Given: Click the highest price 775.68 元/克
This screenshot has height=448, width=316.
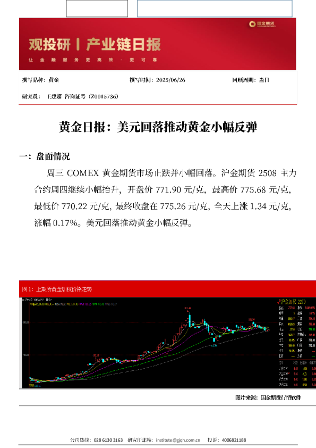Looking at the screenshot, I should [264, 190].
